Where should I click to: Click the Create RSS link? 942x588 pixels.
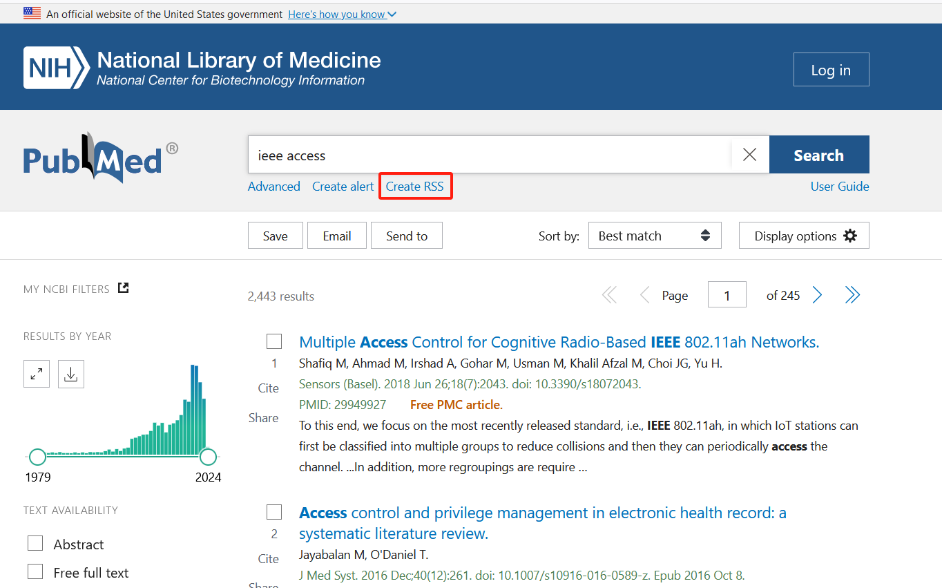coord(415,187)
